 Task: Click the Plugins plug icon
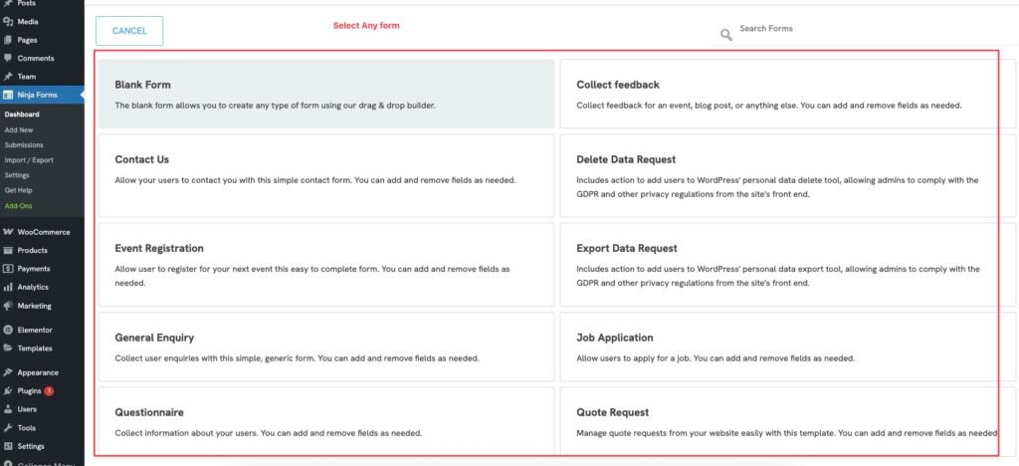pyautogui.click(x=8, y=390)
